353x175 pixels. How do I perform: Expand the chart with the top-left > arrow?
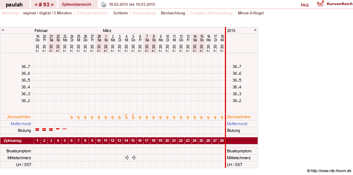pos(3,30)
